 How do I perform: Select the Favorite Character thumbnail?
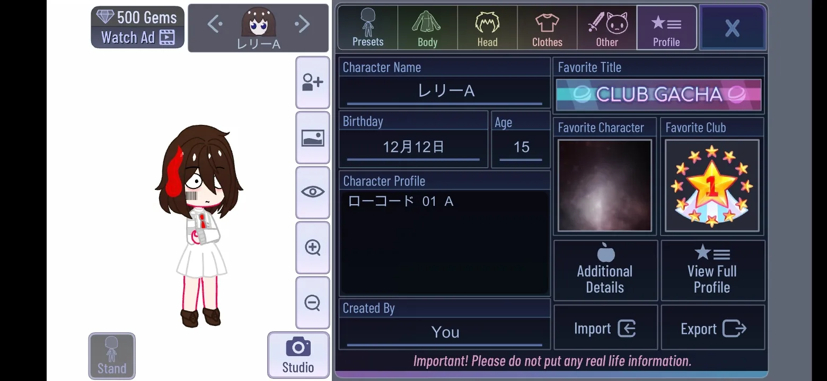pos(605,186)
